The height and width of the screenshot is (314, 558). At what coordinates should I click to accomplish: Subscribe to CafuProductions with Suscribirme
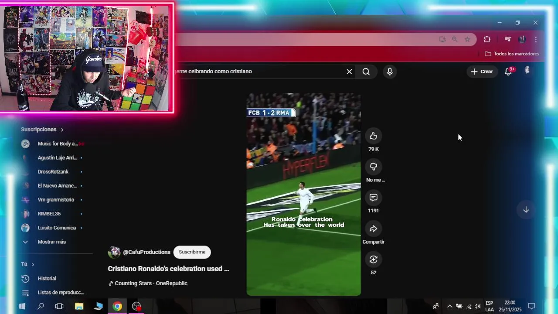192,252
